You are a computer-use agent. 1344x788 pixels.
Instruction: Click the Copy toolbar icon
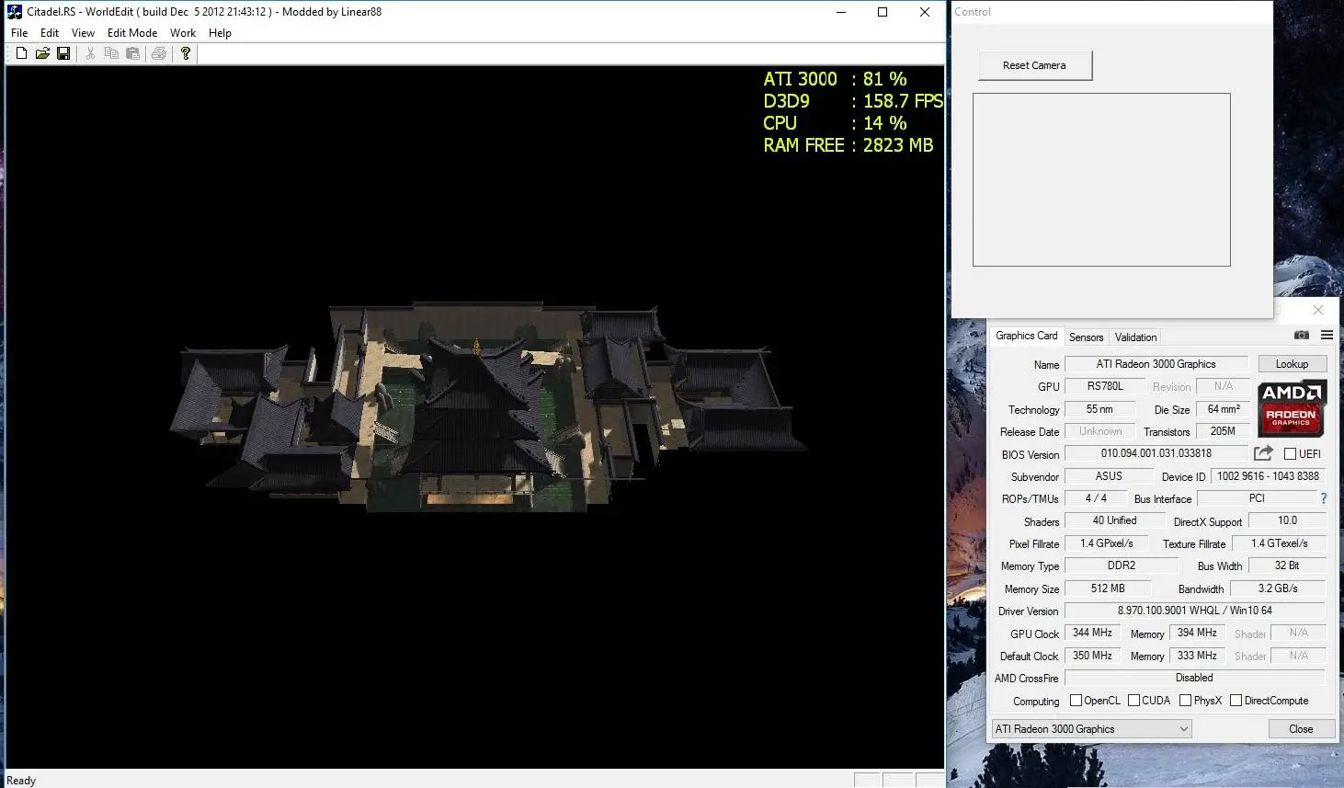[111, 53]
